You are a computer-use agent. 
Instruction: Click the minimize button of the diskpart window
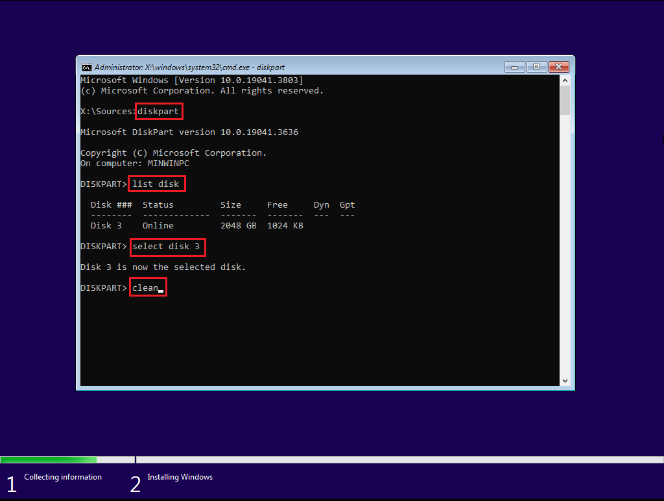[x=514, y=67]
